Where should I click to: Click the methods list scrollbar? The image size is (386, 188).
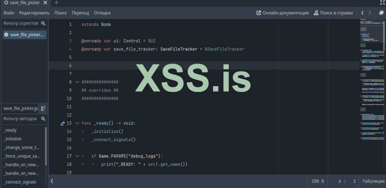[x=46, y=146]
